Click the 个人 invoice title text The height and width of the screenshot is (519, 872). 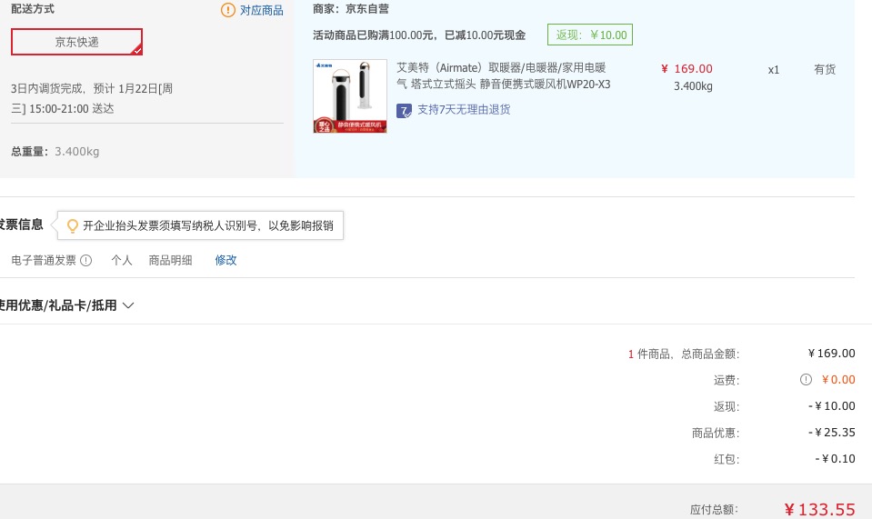click(122, 260)
